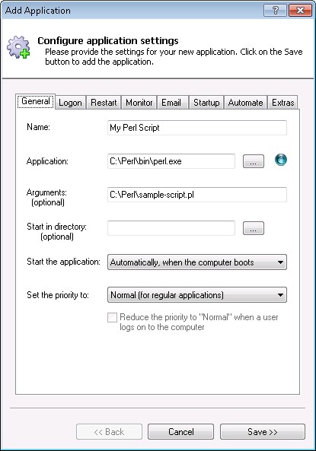Open the Automate tab
Image resolution: width=316 pixels, height=451 pixels.
click(x=245, y=103)
